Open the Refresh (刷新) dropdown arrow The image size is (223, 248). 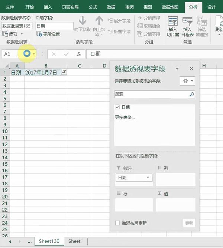coord(219,34)
